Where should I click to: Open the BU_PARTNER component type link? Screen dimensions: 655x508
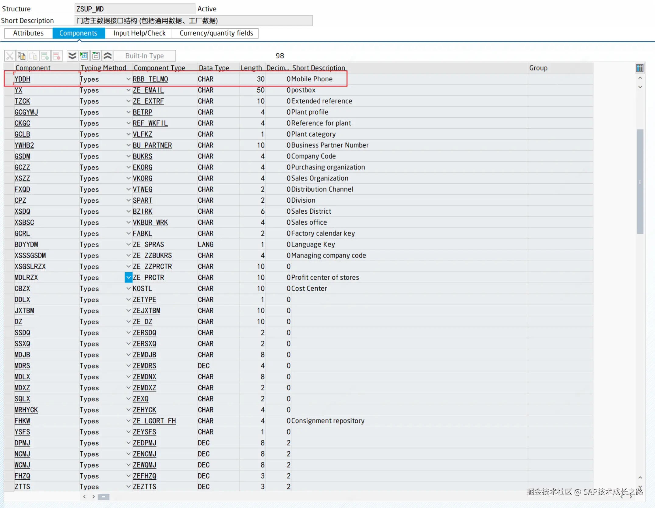(152, 145)
